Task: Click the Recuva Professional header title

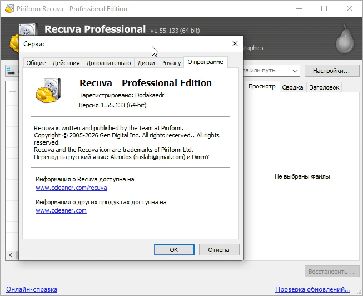Action: pos(95,29)
